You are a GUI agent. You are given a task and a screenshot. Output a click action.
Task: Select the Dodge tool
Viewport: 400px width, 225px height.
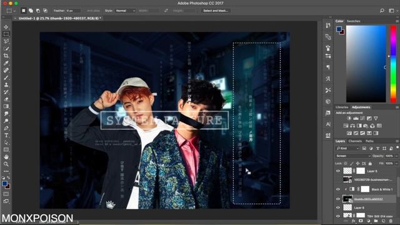(6, 121)
